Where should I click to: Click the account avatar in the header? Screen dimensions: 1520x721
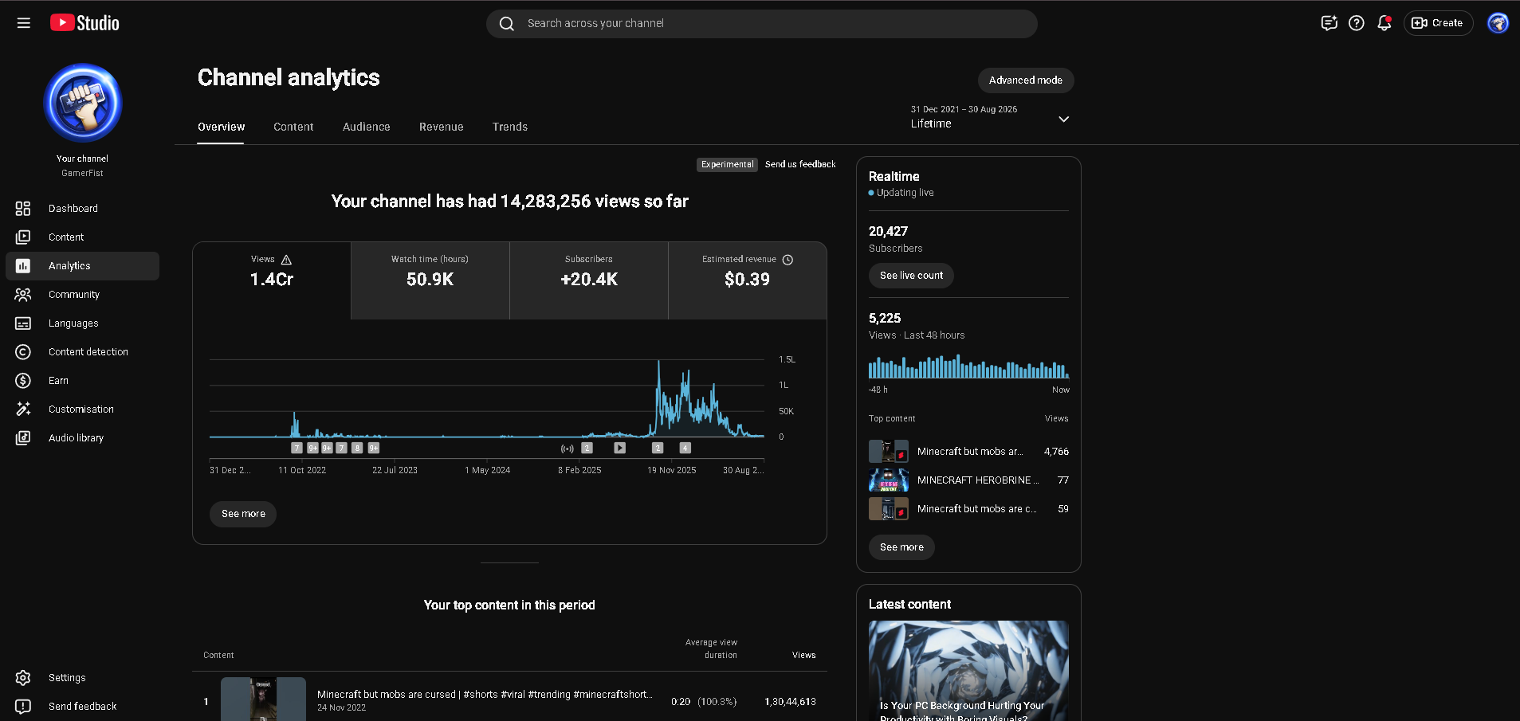1498,23
